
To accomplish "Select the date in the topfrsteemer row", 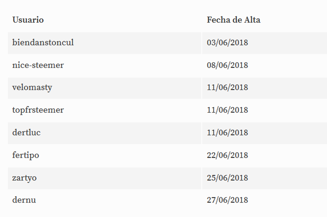I will (x=227, y=110).
